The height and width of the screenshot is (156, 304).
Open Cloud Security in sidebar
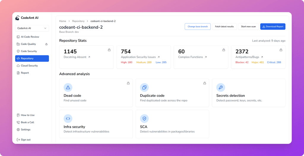[32, 66]
